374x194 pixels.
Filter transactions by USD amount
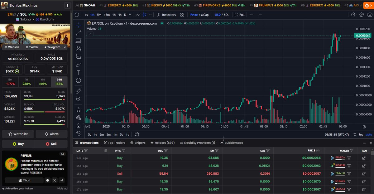tap(167, 151)
